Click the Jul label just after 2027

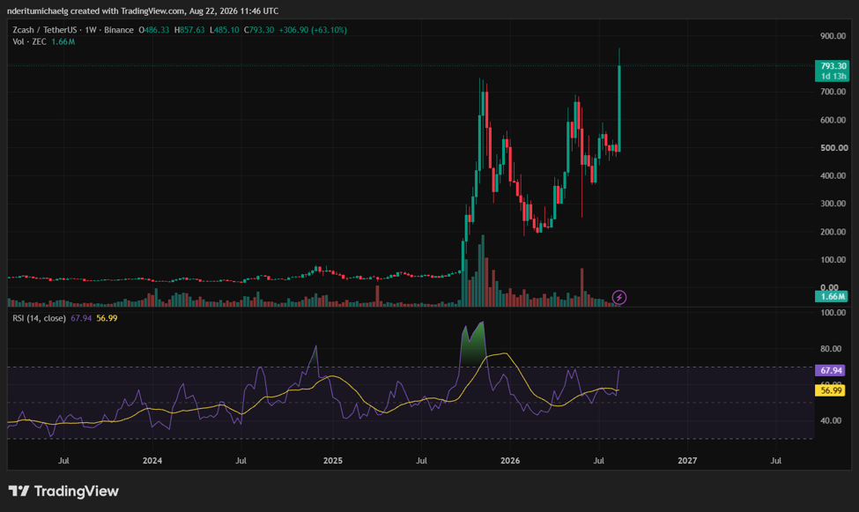tap(775, 461)
